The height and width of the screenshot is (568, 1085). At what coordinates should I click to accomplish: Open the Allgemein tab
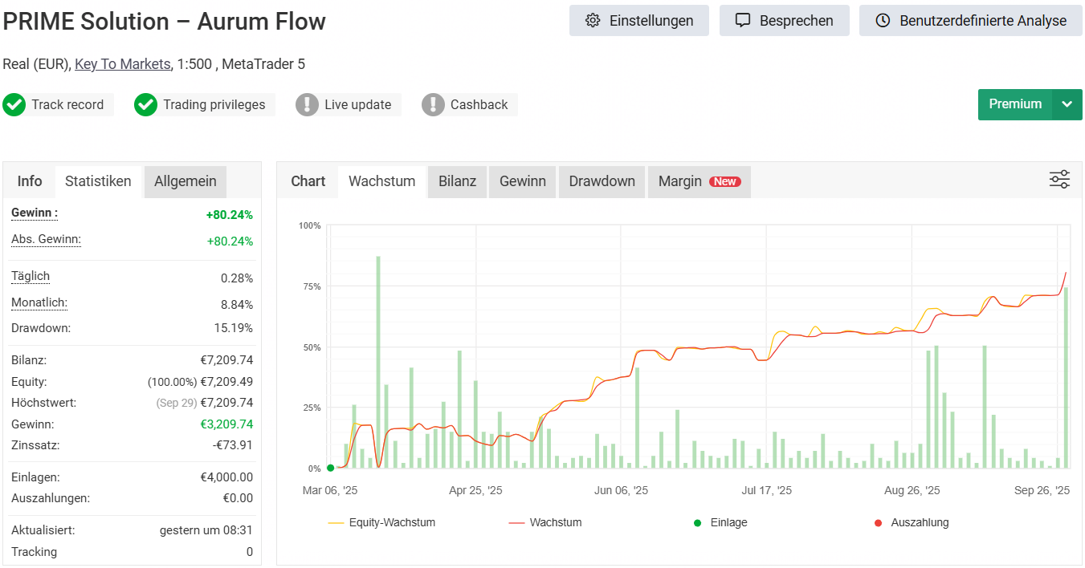click(x=185, y=181)
